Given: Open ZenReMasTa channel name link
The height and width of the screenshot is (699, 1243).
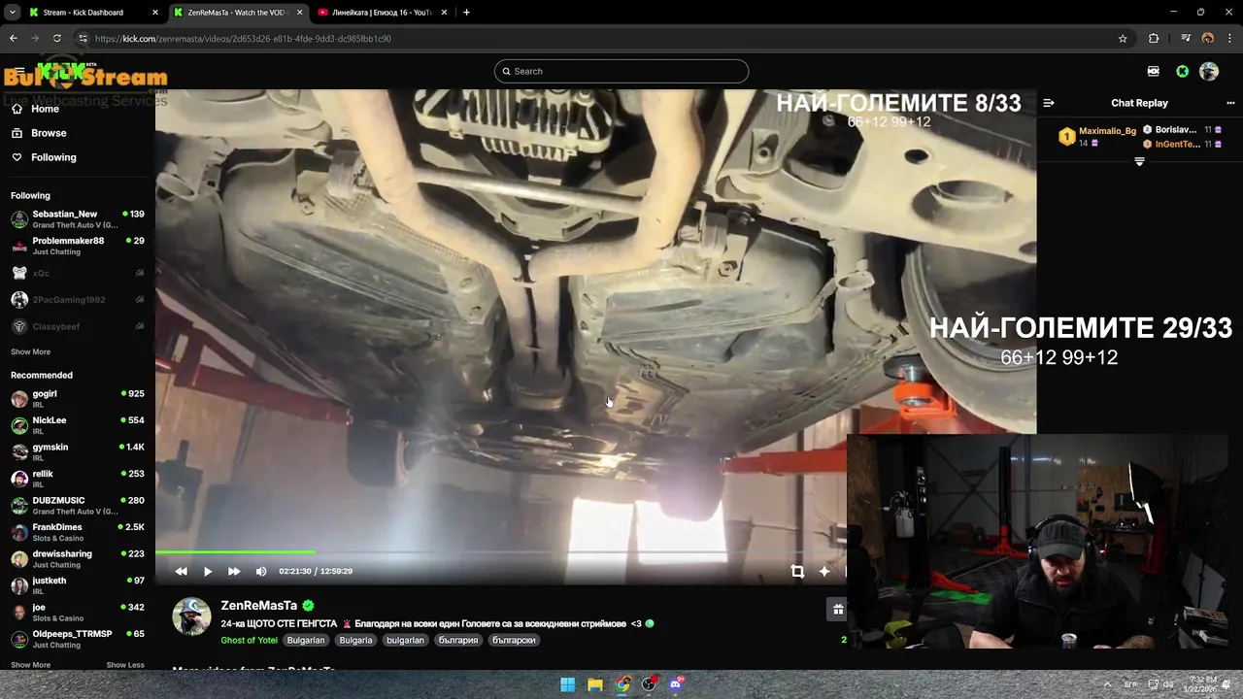Looking at the screenshot, I should [259, 606].
